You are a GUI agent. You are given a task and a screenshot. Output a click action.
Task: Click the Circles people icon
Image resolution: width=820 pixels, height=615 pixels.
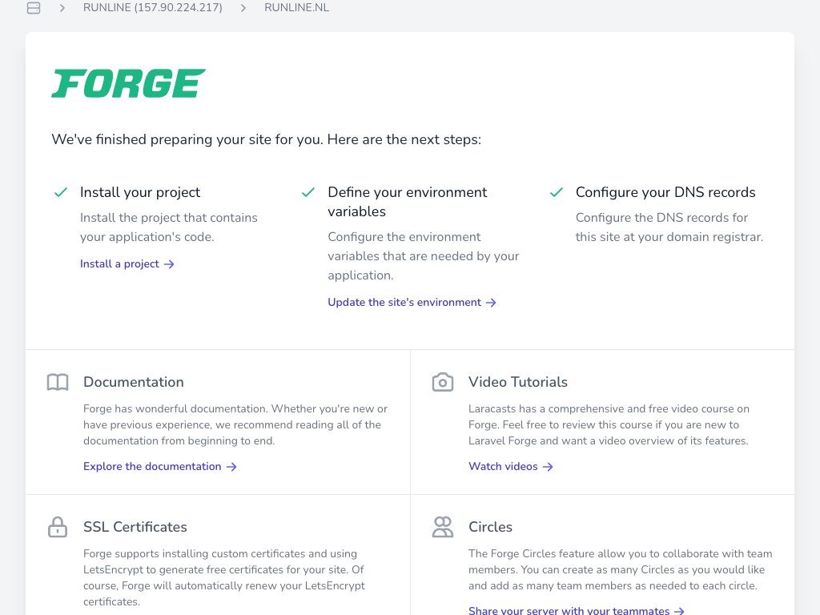[x=443, y=527]
